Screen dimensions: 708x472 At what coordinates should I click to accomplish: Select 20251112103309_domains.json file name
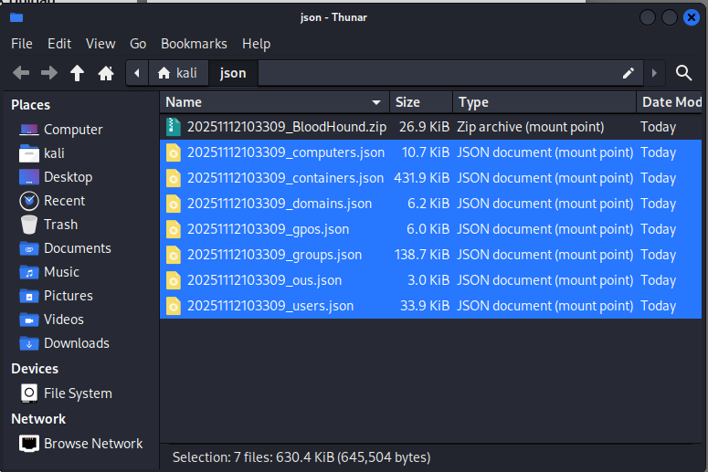(280, 204)
